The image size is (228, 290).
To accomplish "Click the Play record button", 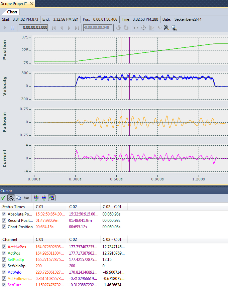I will [5, 28].
